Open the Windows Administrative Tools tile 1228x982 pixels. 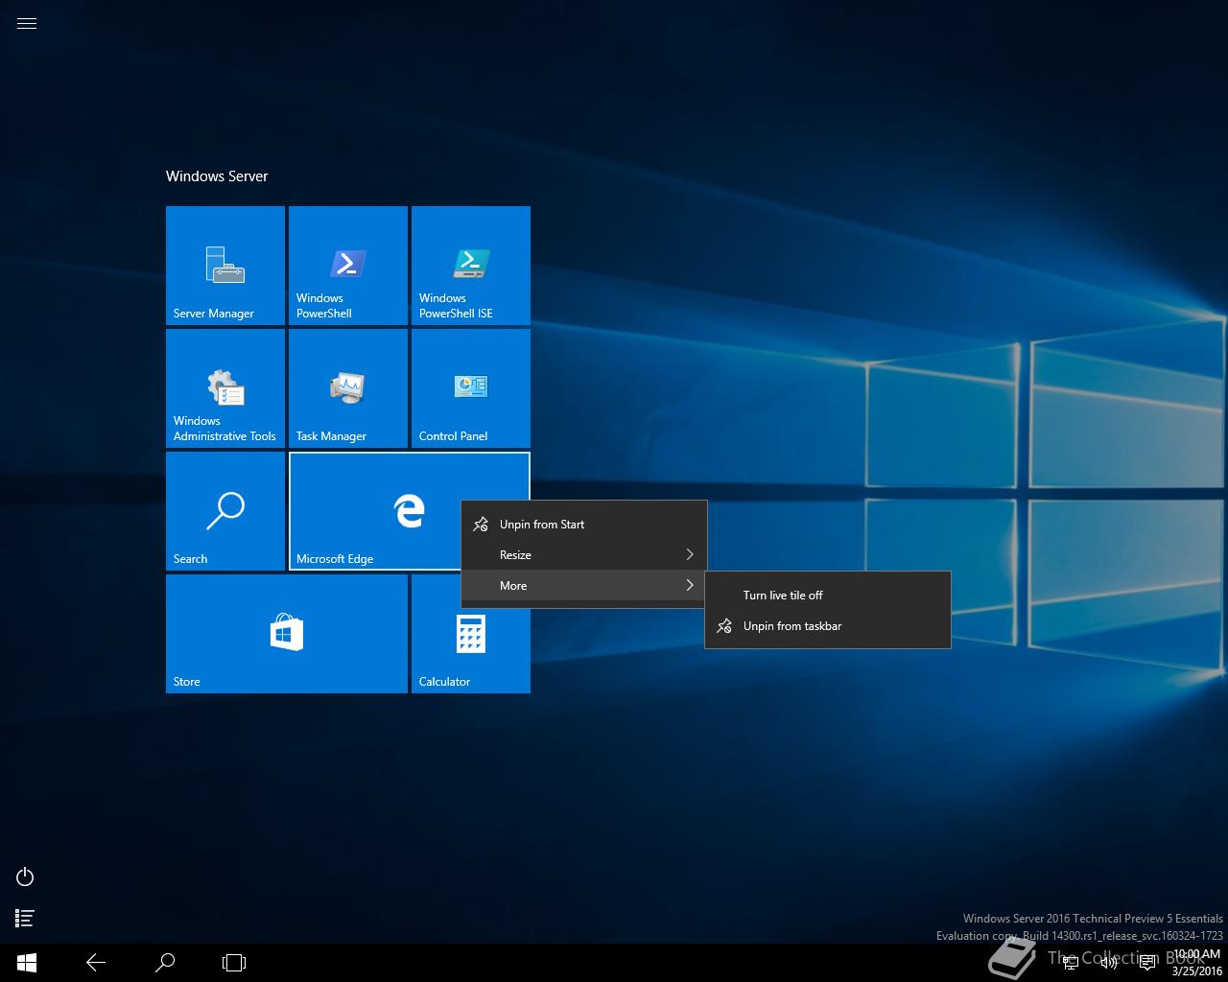click(x=225, y=388)
